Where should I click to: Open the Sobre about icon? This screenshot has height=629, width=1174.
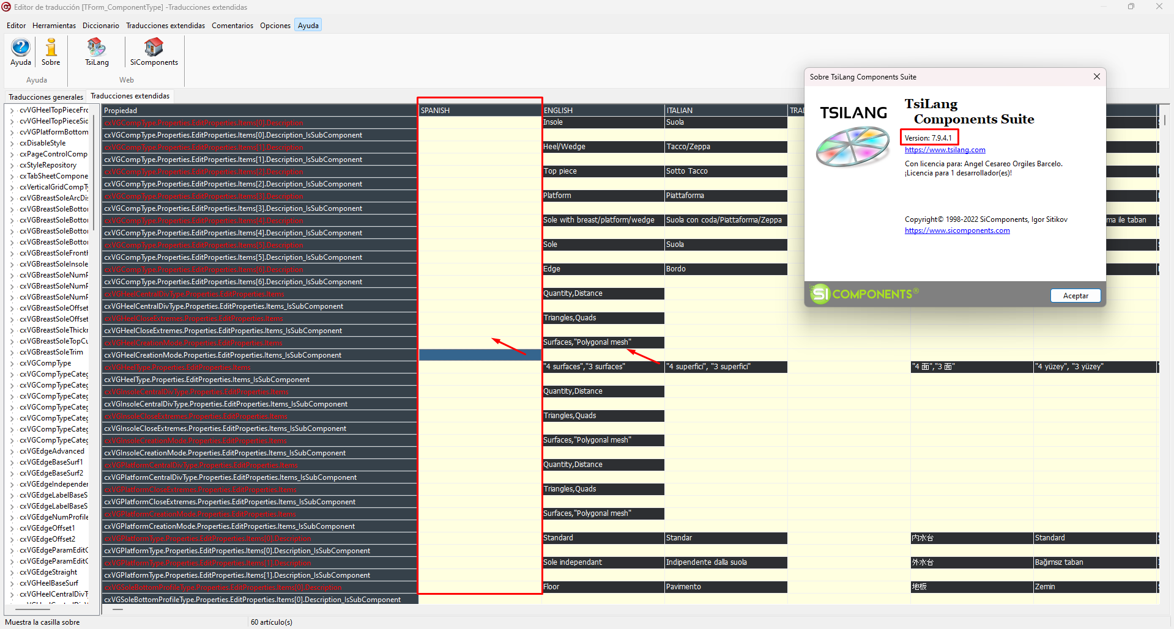click(x=51, y=52)
